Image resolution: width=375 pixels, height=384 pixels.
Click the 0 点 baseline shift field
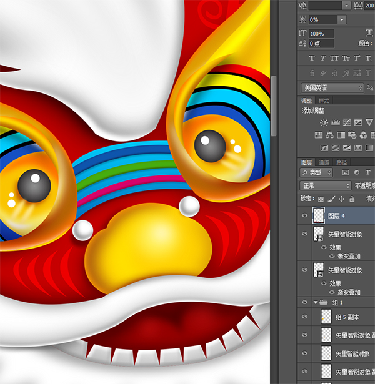[x=321, y=44]
